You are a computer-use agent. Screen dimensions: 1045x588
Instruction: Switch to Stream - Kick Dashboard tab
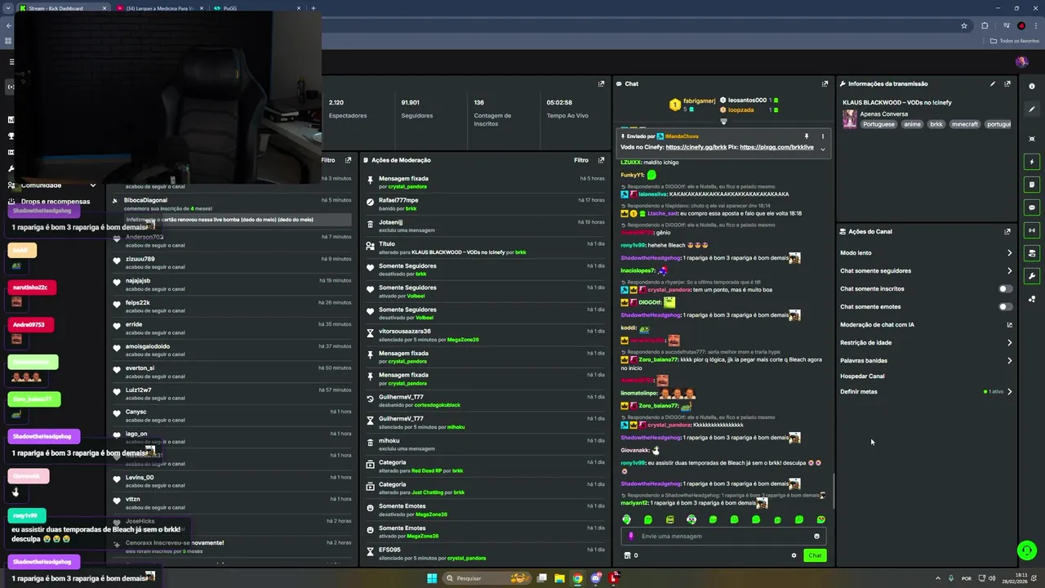pos(62,8)
